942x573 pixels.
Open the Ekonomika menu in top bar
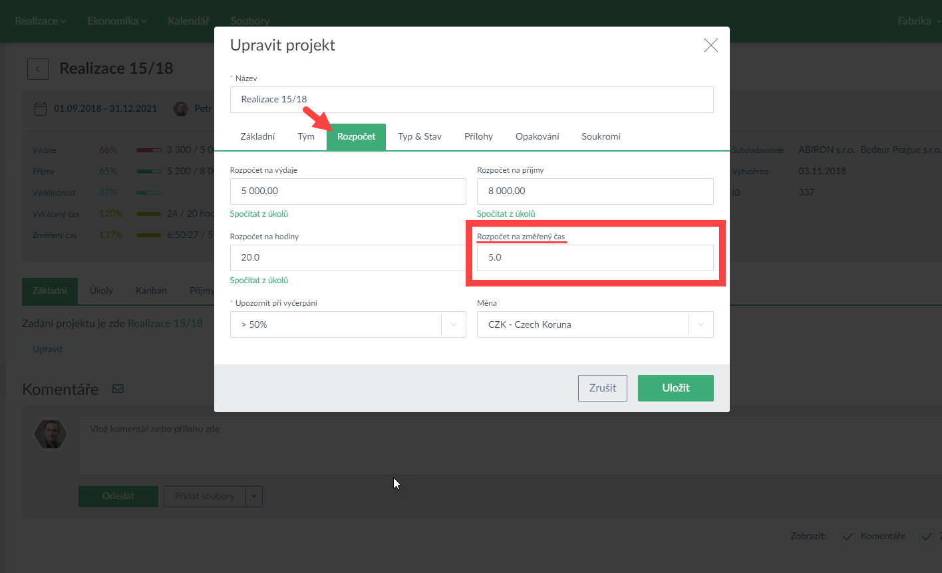click(116, 21)
